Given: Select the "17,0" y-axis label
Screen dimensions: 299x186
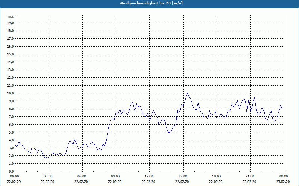Looking at the screenshot, I should (10, 39).
